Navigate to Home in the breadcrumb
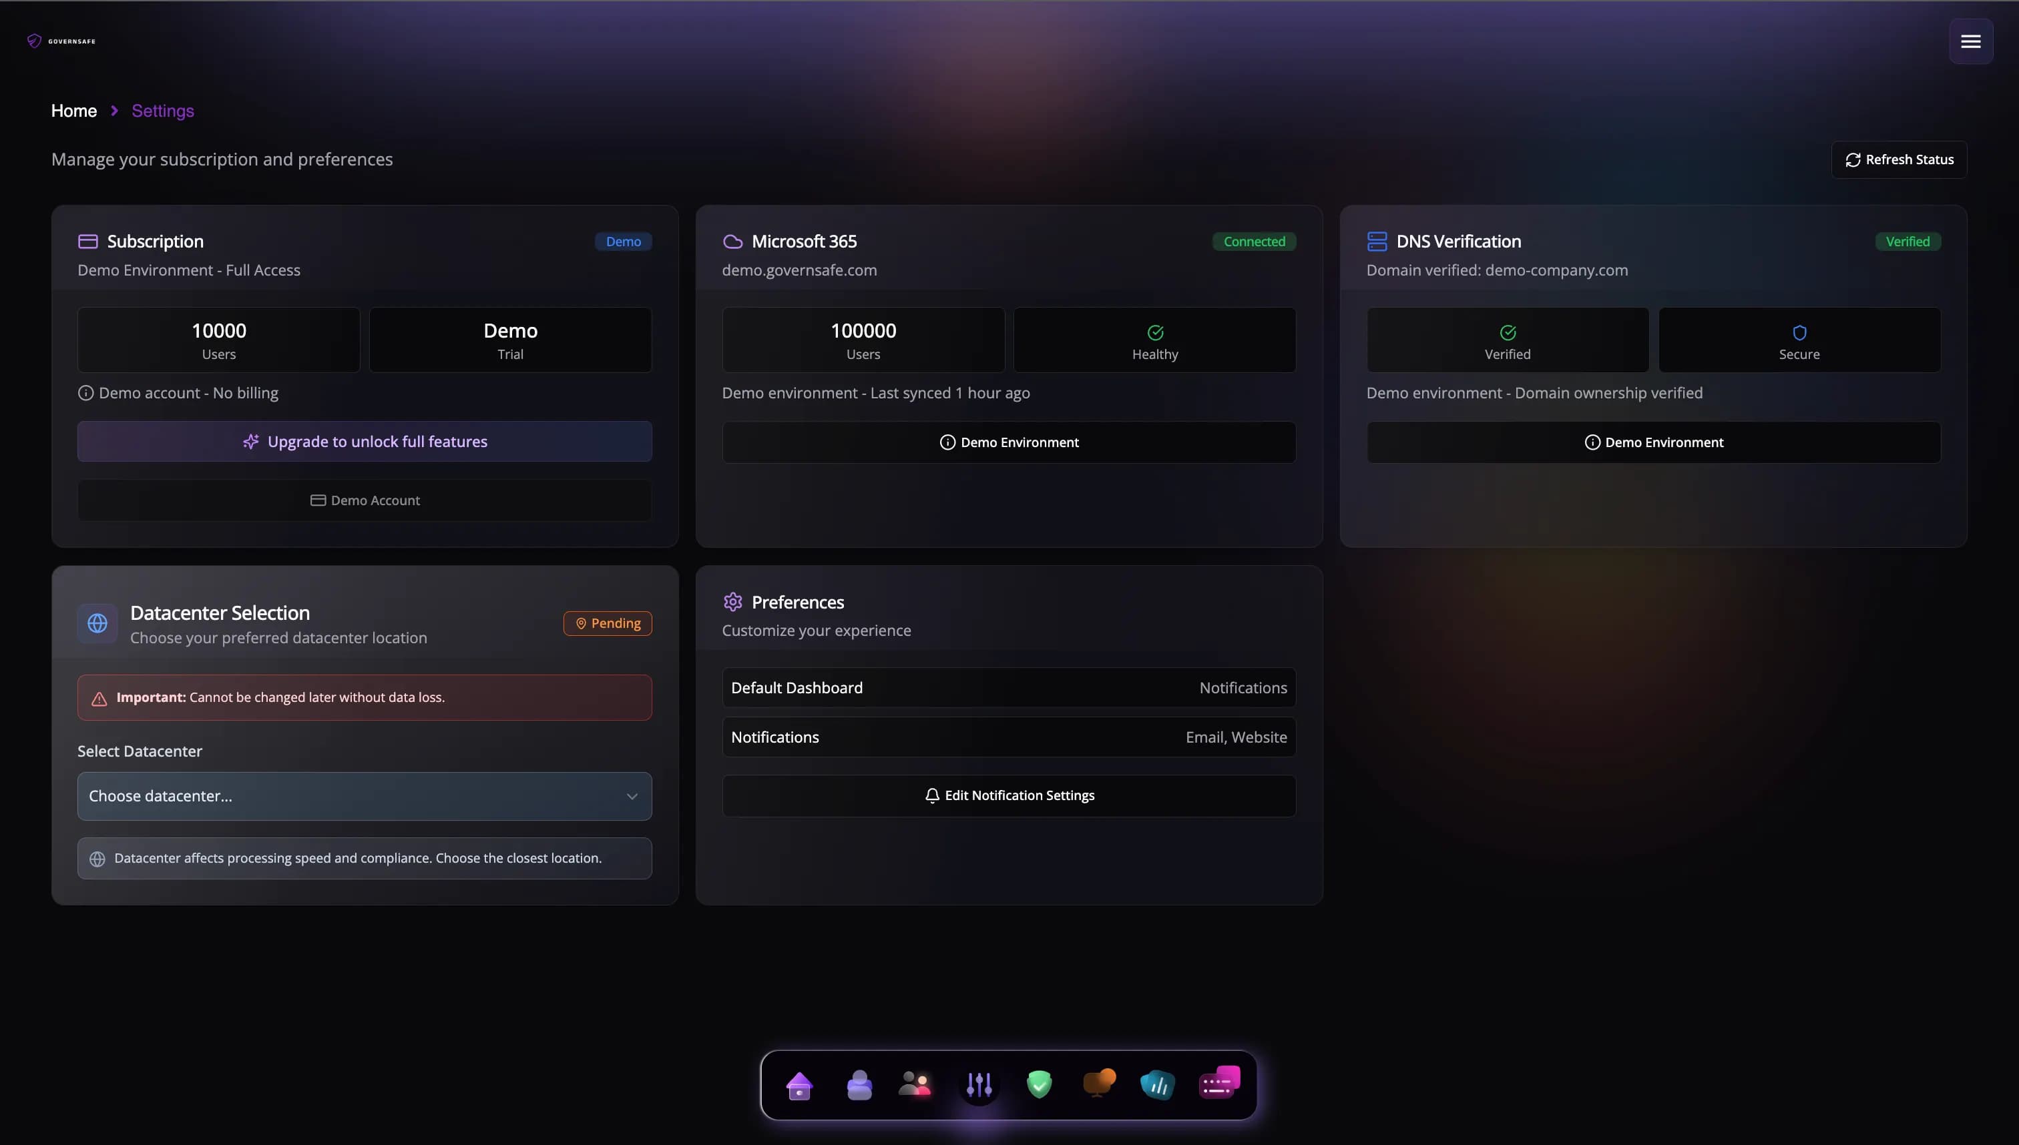Viewport: 2019px width, 1145px height. tap(74, 111)
